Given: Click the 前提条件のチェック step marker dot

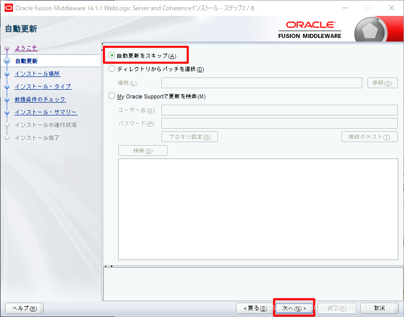Looking at the screenshot, I should (7, 100).
